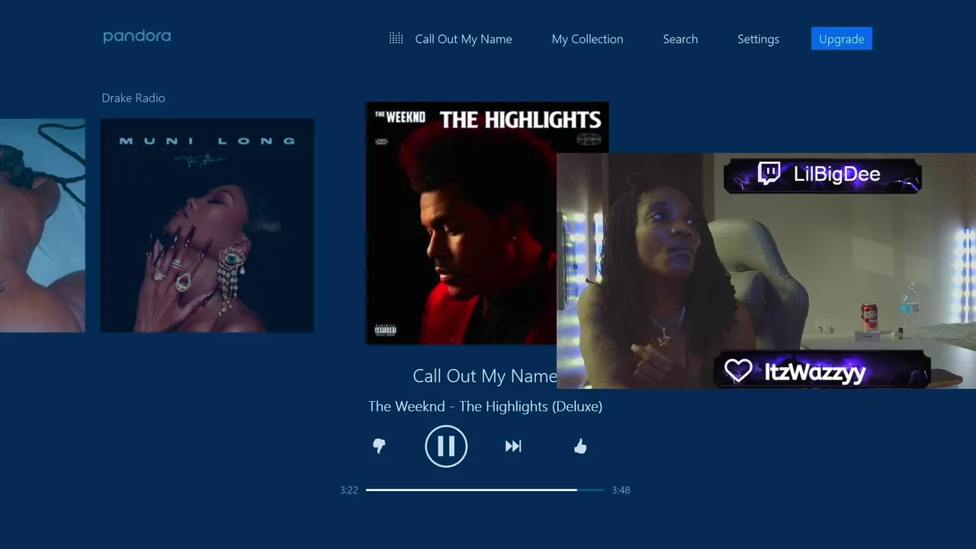Go to My Collection
976x549 pixels.
587,39
